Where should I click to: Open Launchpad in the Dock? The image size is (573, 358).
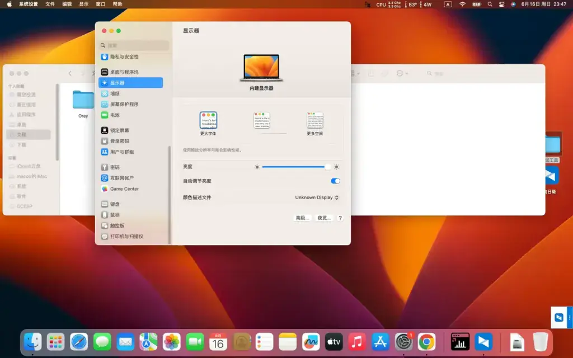pos(55,342)
